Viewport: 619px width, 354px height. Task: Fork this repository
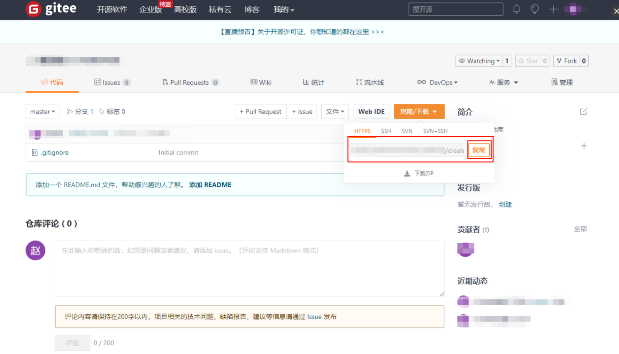tap(566, 61)
